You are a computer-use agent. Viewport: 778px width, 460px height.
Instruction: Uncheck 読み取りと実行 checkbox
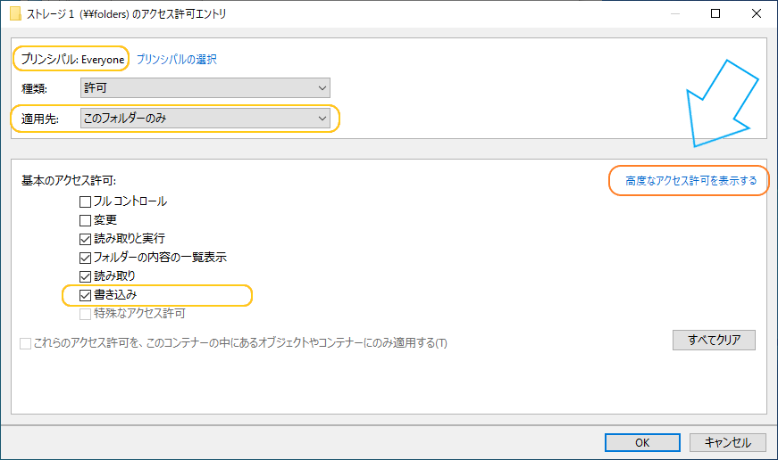tap(86, 239)
